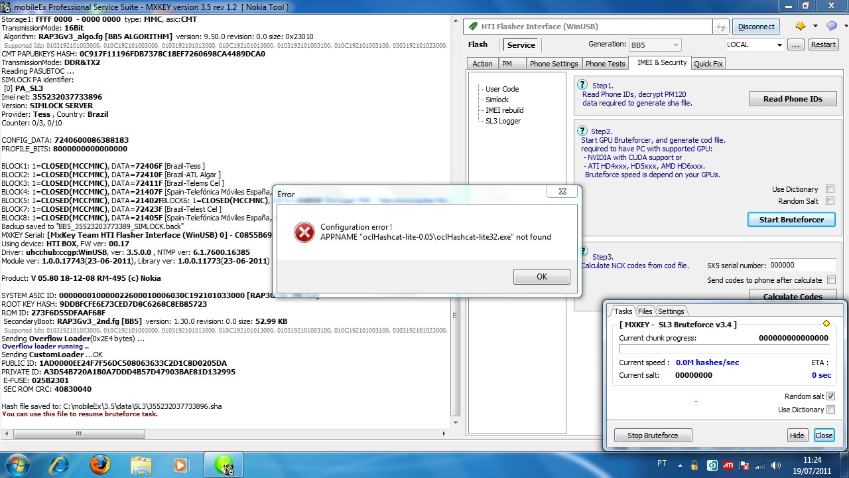Click the SX5 serial number field
Viewport: 849px width, 478px height.
coord(803,266)
